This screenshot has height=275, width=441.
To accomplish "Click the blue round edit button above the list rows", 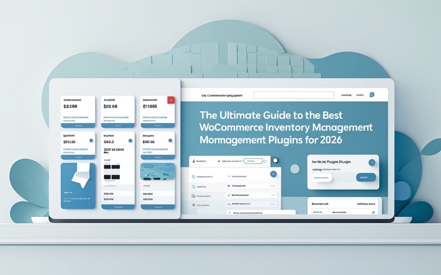I will (x=273, y=174).
